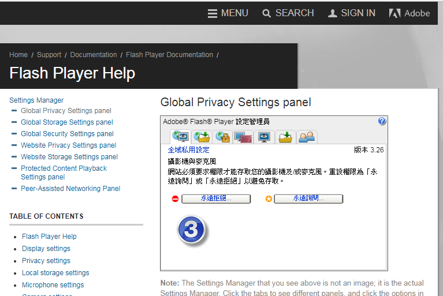The image size is (443, 296).
Task: Click the Global Privacy Settings panel title
Action: 236,103
